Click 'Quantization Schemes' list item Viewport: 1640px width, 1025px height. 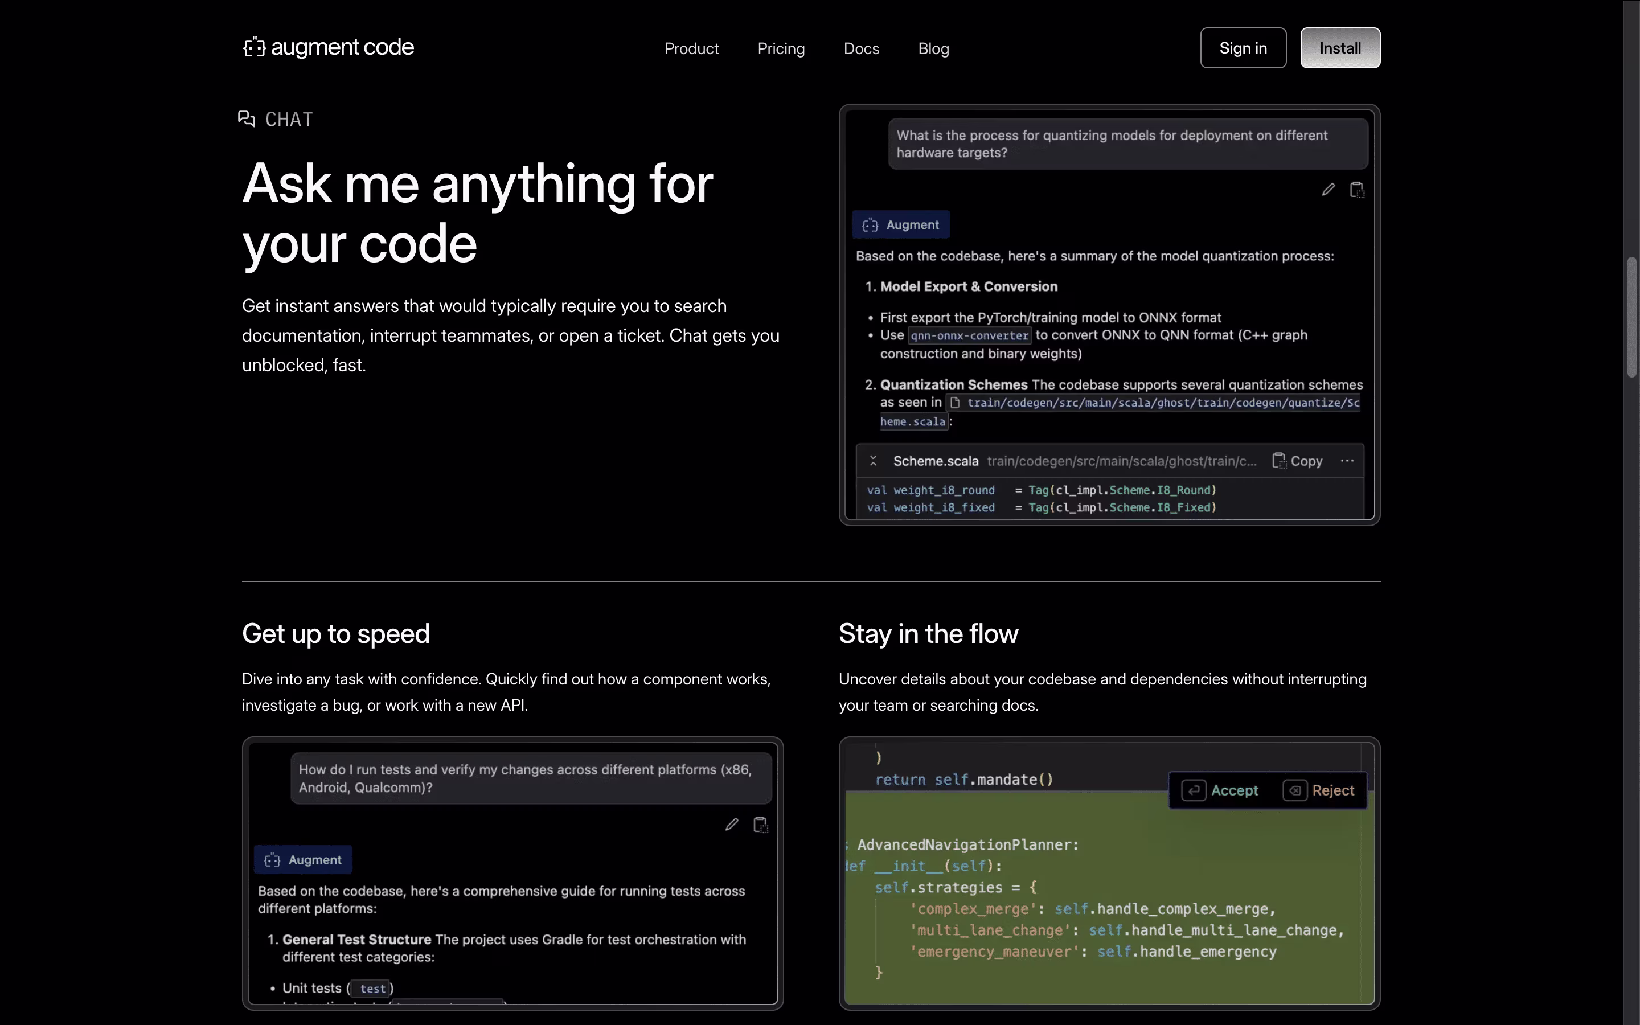pos(953,384)
